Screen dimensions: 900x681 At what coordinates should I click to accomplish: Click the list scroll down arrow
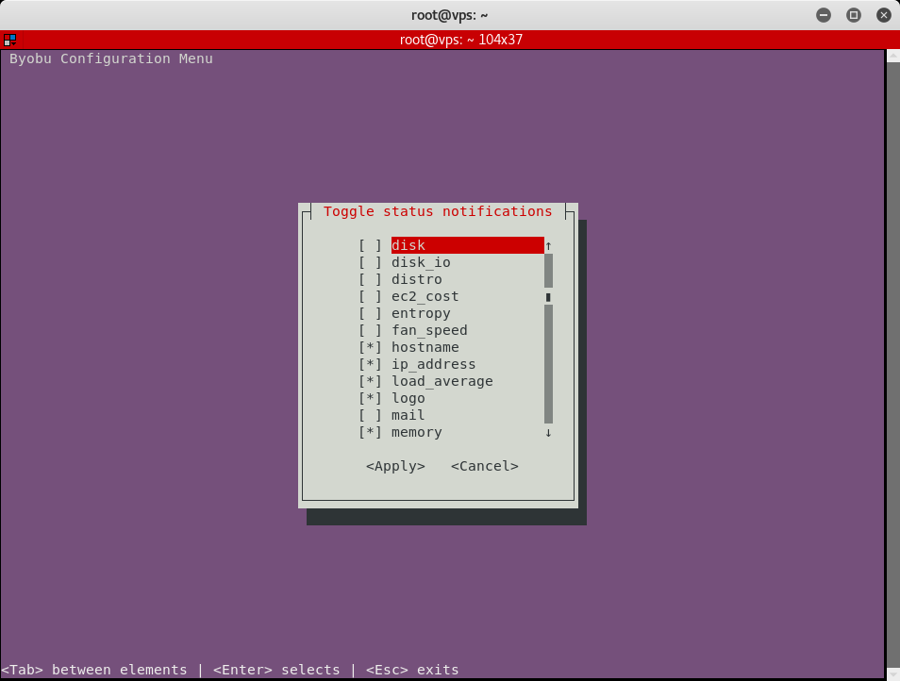pyautogui.click(x=548, y=433)
